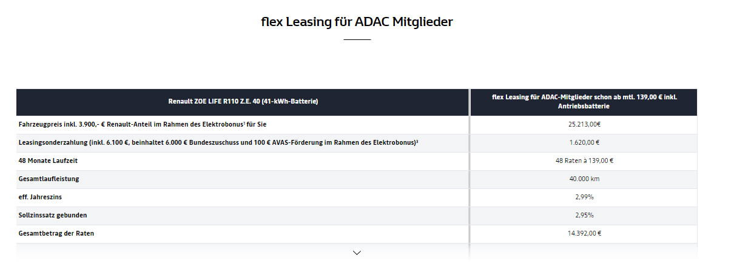Select the Gesamtbetrag der Raten row label
The width and height of the screenshot is (734, 275).
click(x=56, y=233)
